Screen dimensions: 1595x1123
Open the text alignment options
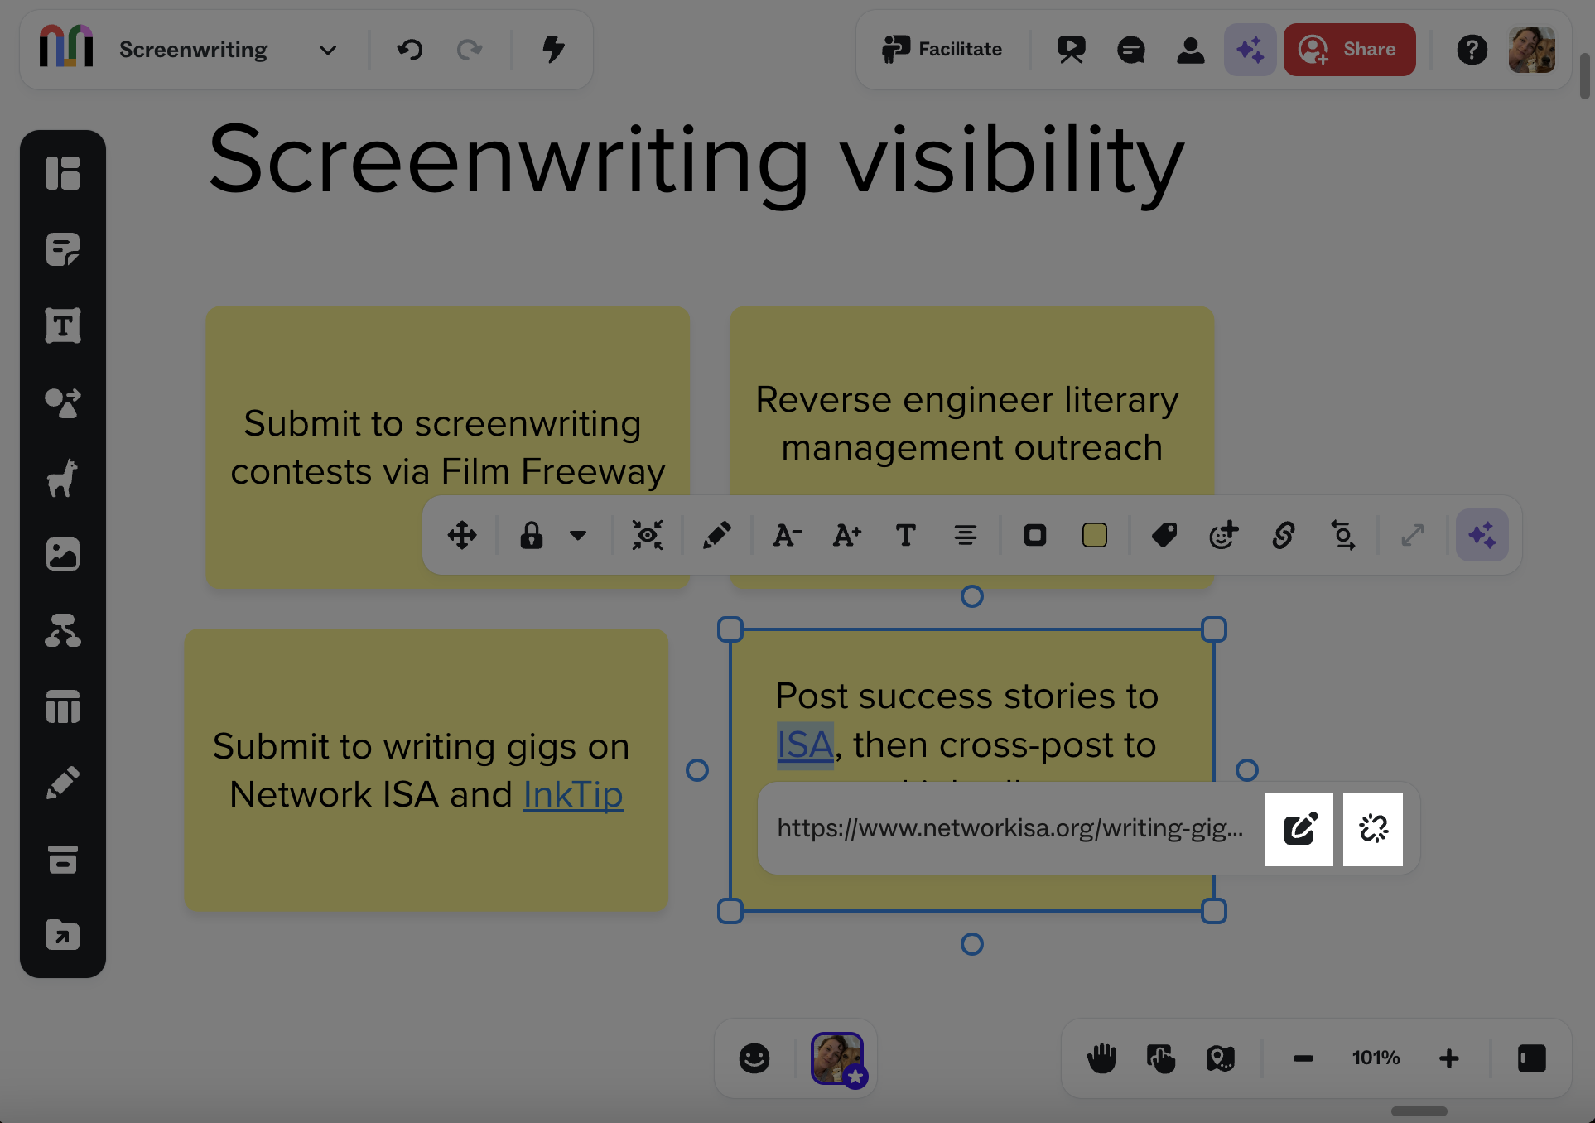click(x=966, y=536)
